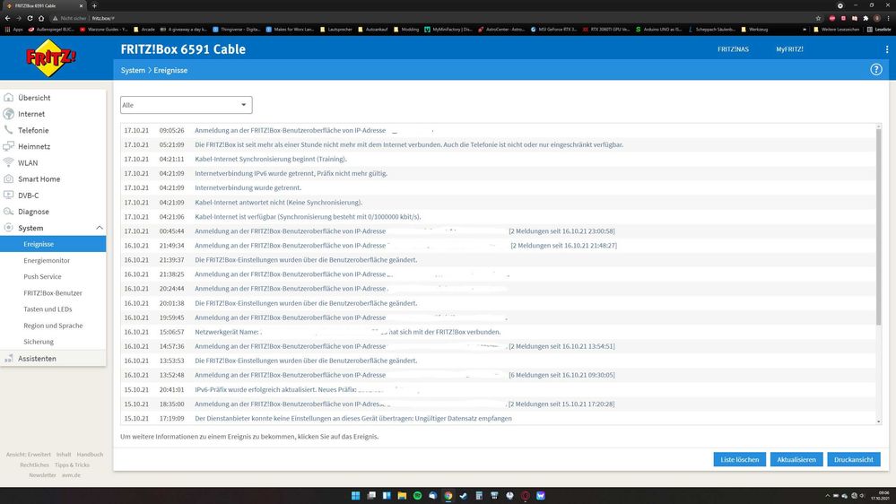Image resolution: width=896 pixels, height=504 pixels.
Task: Open Spotify from the taskbar
Action: [x=417, y=495]
